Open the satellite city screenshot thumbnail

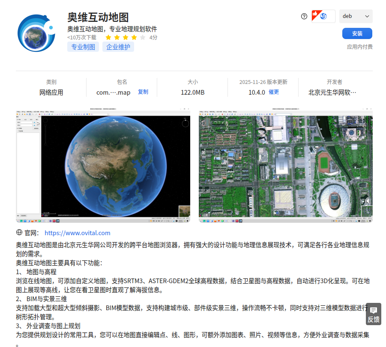(x=286, y=165)
